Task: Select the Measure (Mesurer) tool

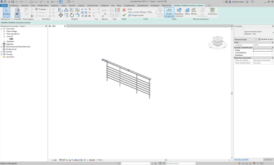Action: coord(104,15)
